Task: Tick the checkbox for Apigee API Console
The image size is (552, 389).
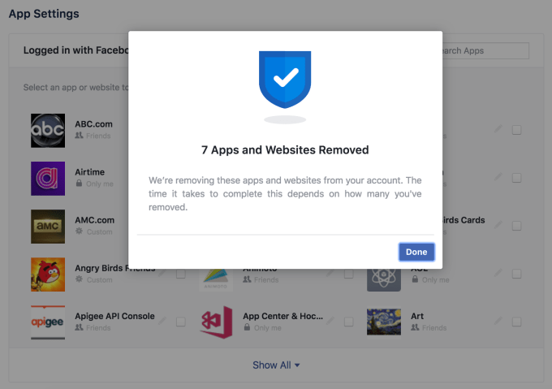Action: coord(180,322)
